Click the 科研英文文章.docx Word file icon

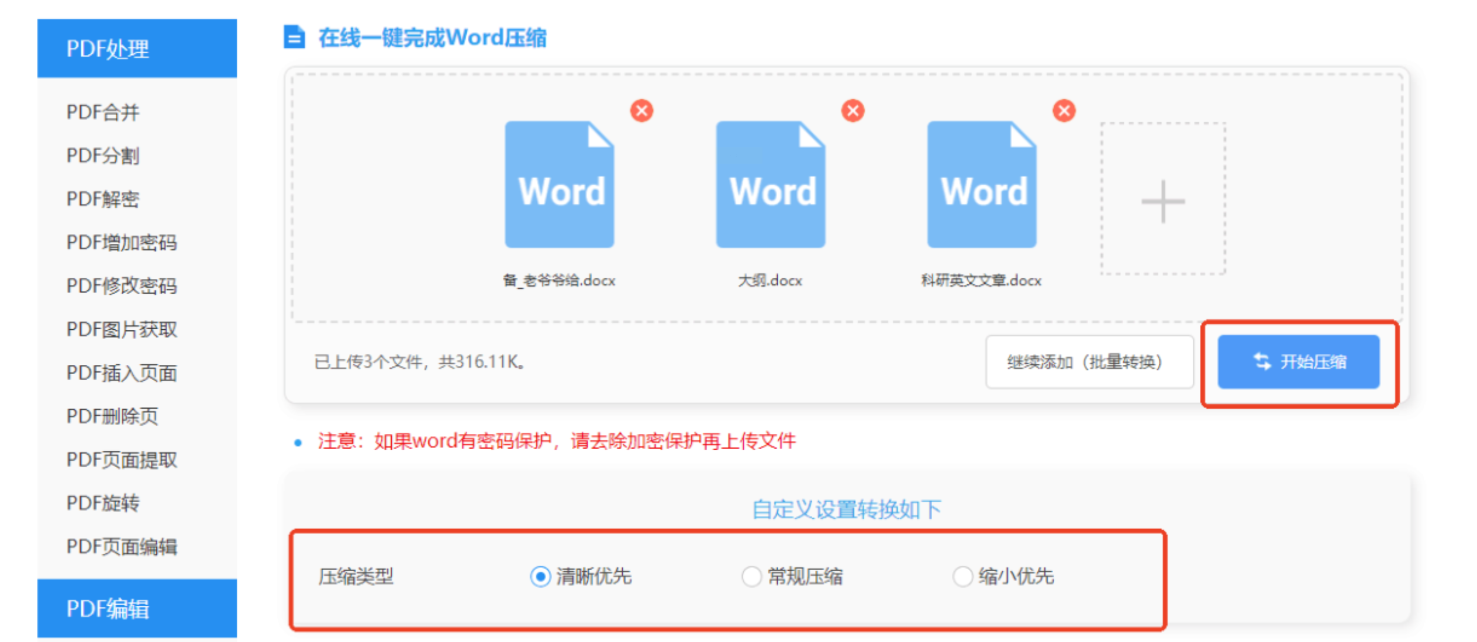982,185
